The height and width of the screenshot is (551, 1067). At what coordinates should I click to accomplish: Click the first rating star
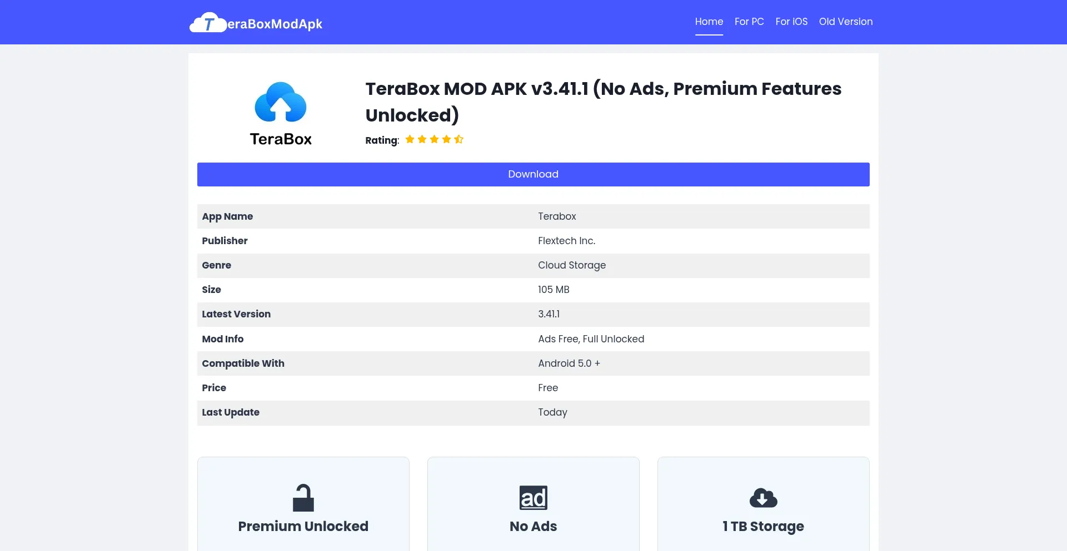[410, 139]
